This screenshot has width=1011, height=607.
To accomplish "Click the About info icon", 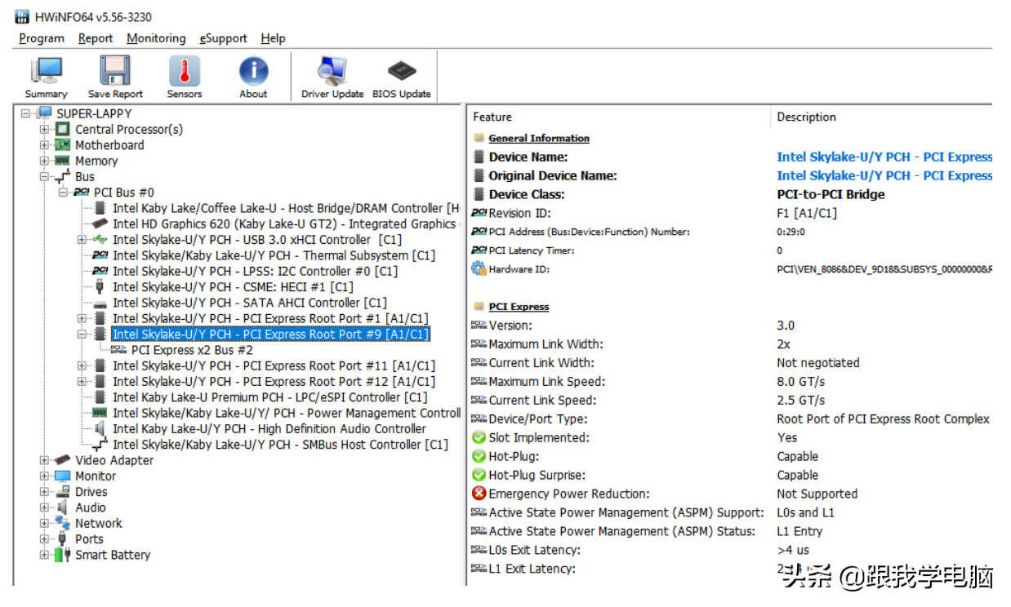I will (253, 70).
